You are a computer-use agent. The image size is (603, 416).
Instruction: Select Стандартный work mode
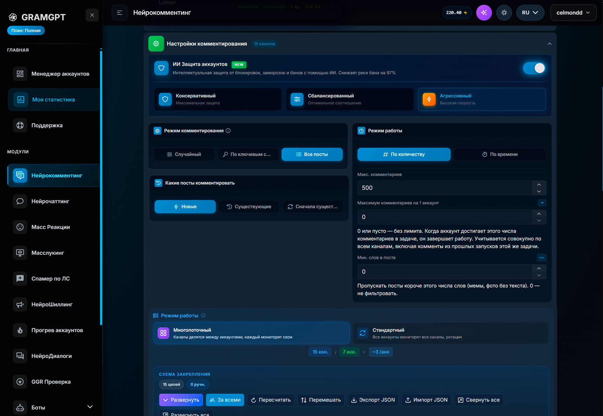click(x=451, y=333)
